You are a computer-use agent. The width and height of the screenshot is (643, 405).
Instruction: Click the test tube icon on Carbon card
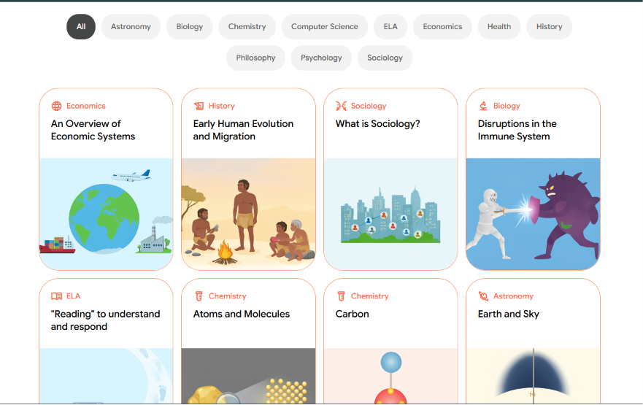coord(341,296)
